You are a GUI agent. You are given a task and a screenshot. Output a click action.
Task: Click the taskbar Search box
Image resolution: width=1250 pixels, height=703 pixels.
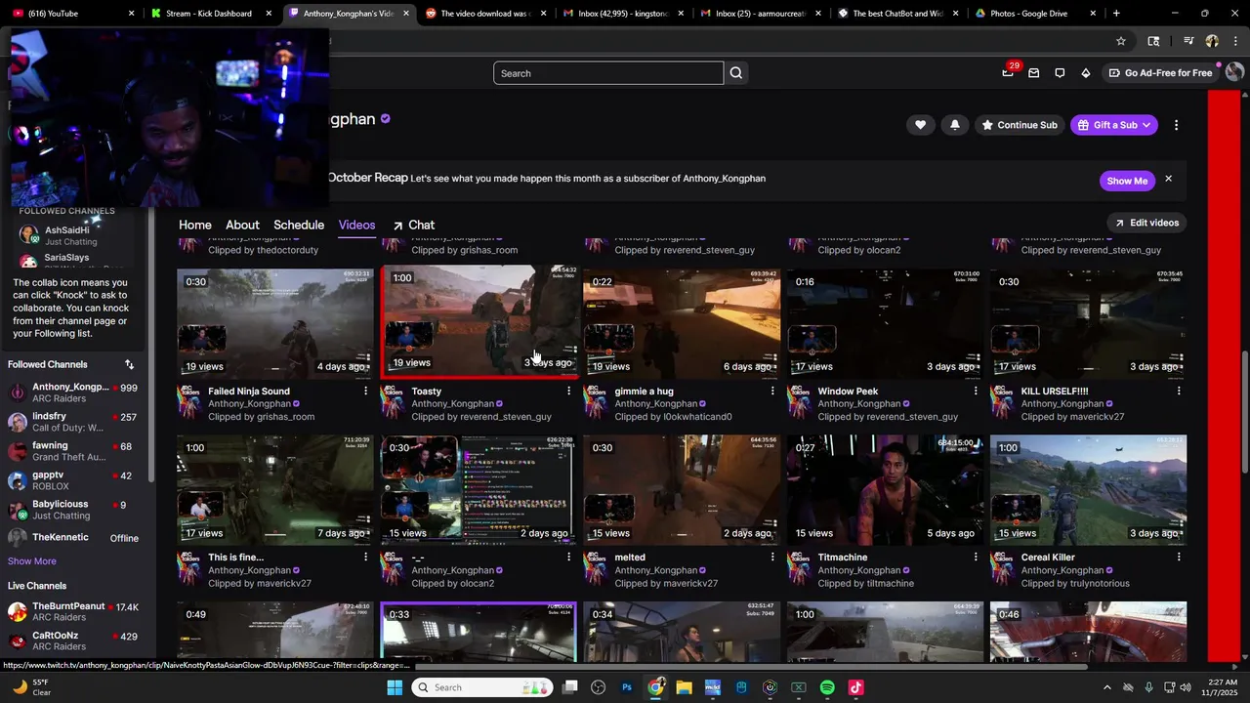click(482, 687)
